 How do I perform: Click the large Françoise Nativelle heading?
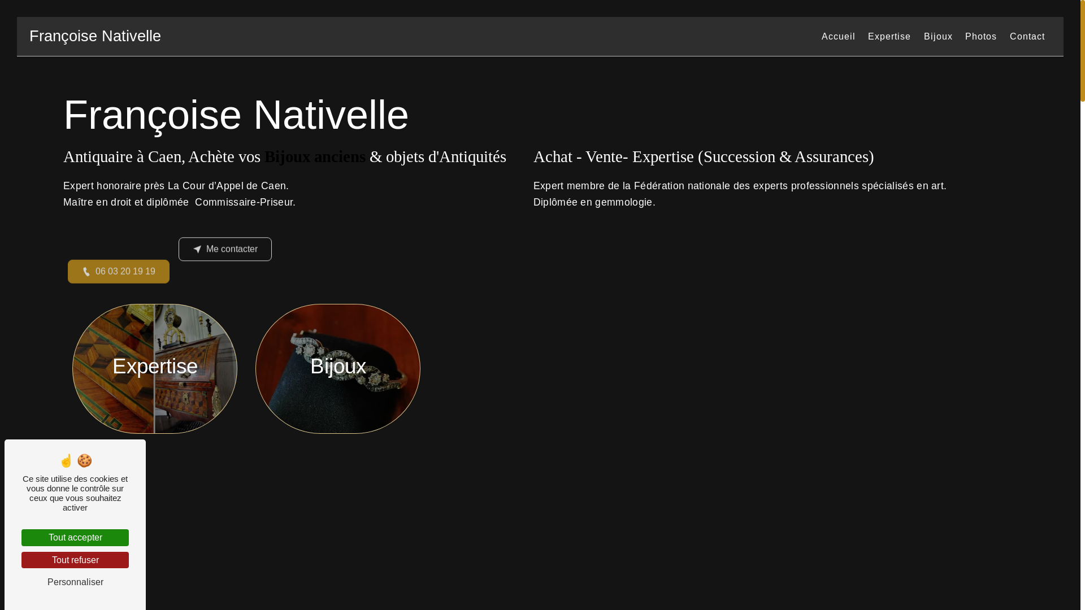236,115
